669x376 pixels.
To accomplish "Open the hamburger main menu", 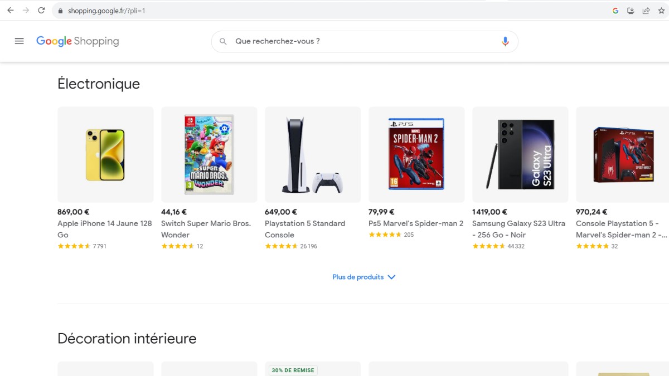I will 20,41.
